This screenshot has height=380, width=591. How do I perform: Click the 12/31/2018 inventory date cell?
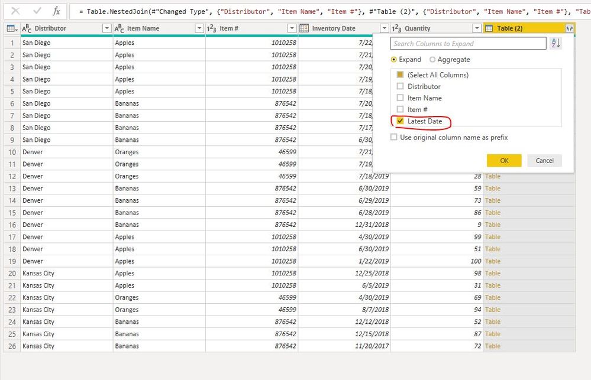pos(344,225)
